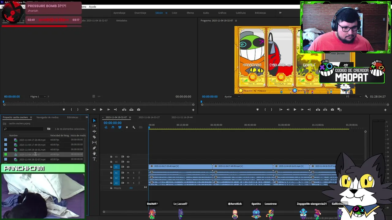The height and width of the screenshot is (220, 392).
Task: Click Comparison View icon in Program monitor
Action: pos(339,109)
